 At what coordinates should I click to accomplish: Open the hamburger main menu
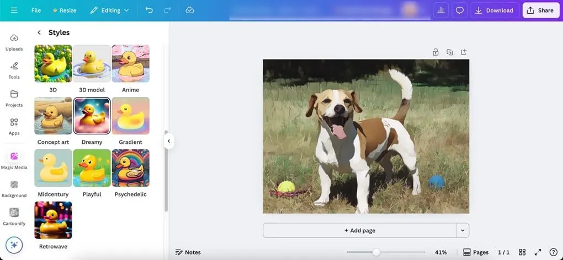(x=14, y=10)
